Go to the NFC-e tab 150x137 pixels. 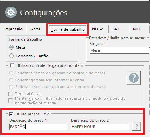click(x=97, y=29)
